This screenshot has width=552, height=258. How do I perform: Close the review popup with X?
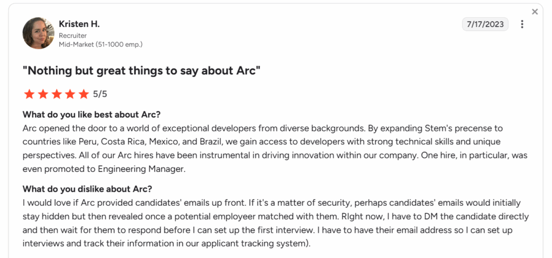coord(535,12)
